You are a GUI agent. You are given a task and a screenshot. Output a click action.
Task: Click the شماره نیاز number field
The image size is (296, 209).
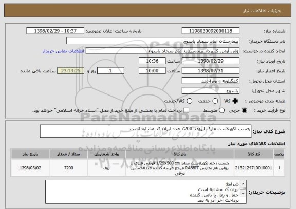pos(211,31)
